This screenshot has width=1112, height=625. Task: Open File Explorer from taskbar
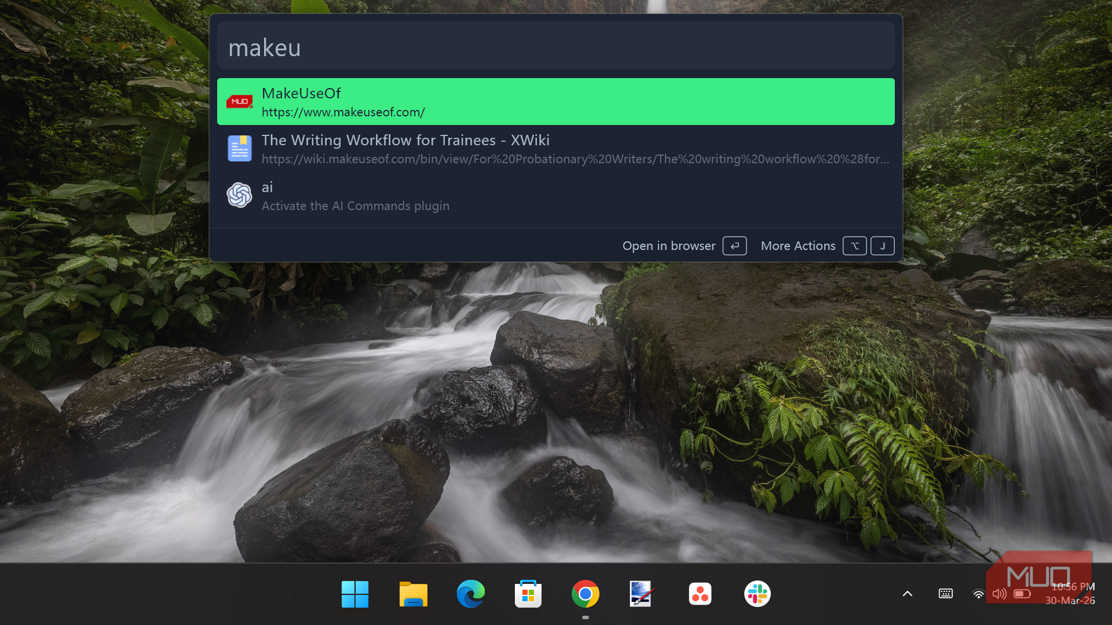click(x=413, y=594)
